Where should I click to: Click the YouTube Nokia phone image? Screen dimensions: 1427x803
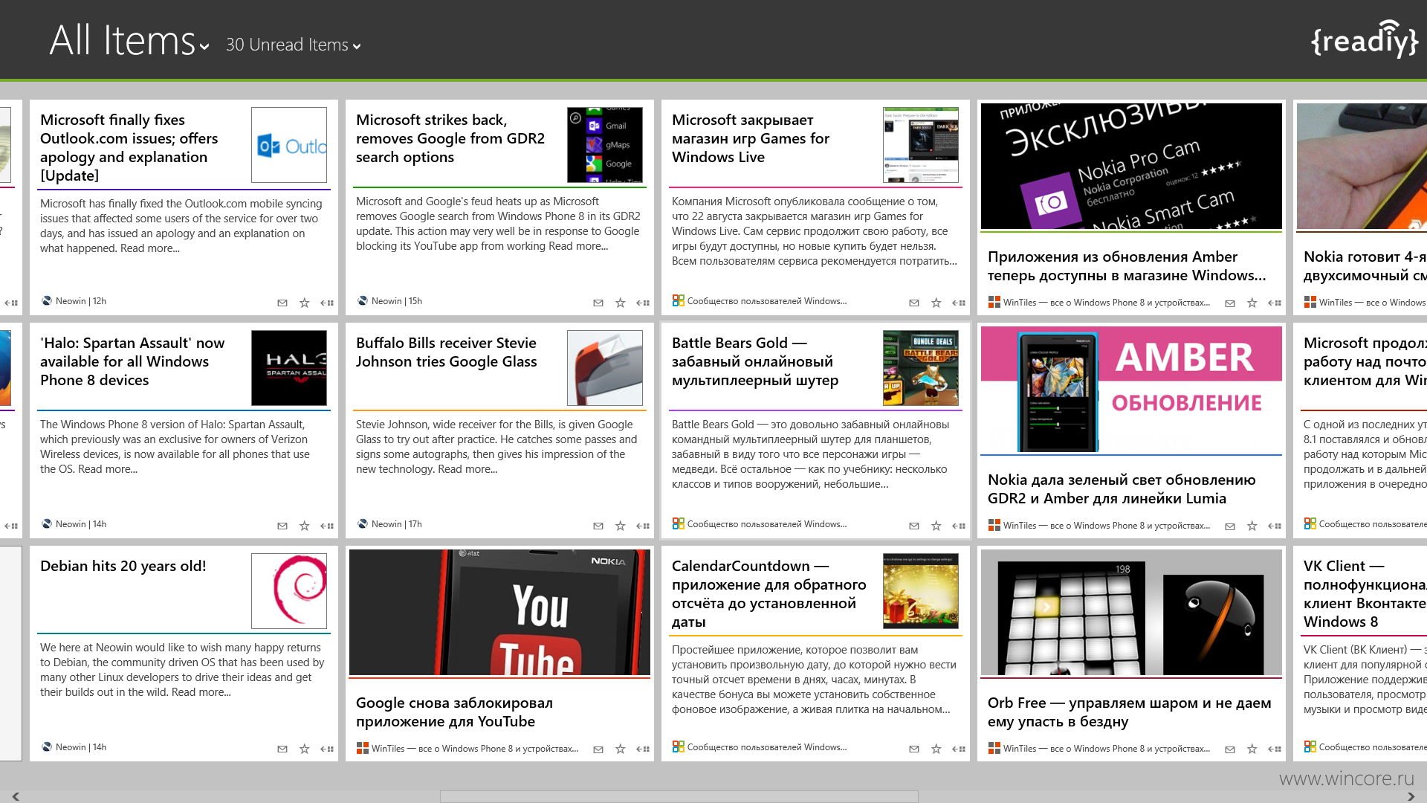point(499,612)
